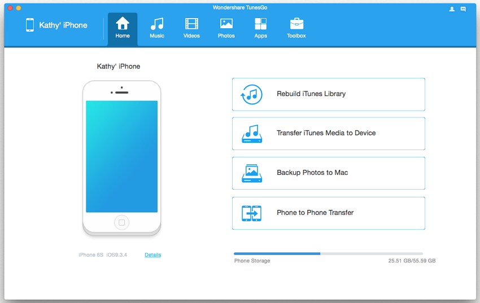Start Backup Photos to Mac

tap(328, 173)
